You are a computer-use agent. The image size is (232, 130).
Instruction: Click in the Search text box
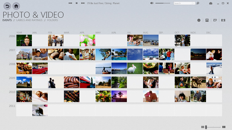point(182,3)
